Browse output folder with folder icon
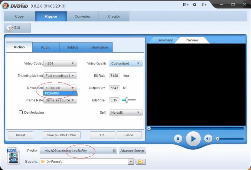 (x=140, y=162)
